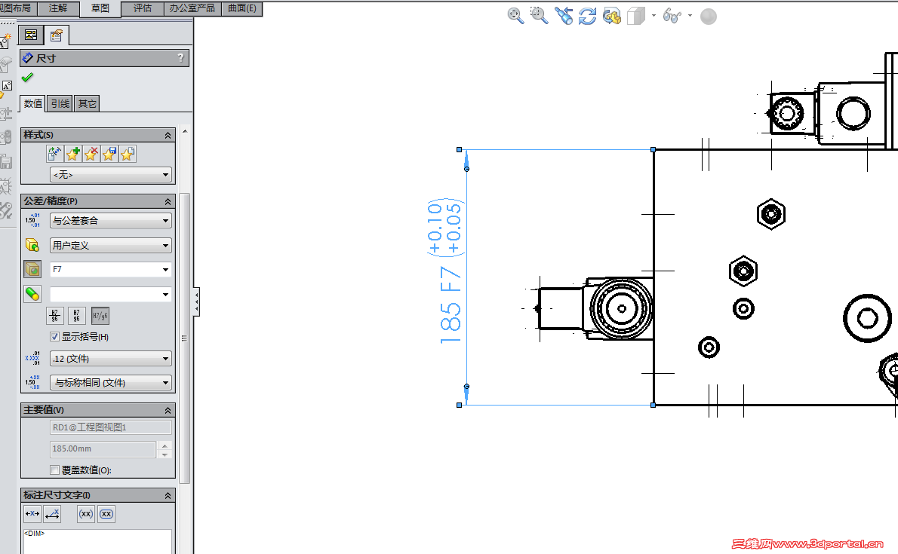Collapse the 公差/精度(P) section
The height and width of the screenshot is (554, 898).
click(168, 201)
